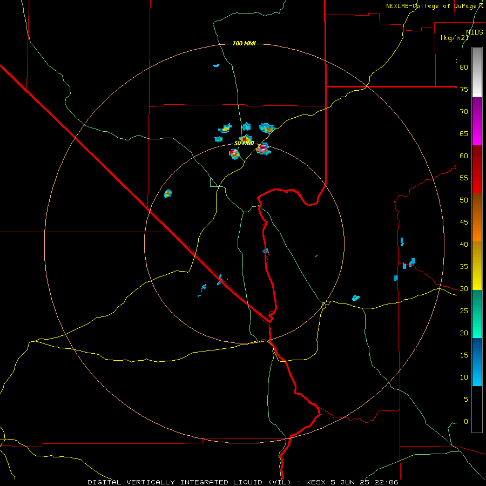
Task: Click the 30 value on the VIL scale
Action: pyautogui.click(x=464, y=288)
